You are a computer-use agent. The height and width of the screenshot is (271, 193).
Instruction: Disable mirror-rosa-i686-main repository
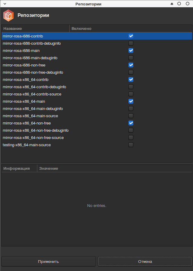point(131,50)
